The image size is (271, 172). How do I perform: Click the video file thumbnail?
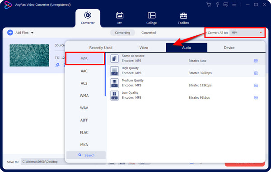(x=29, y=55)
